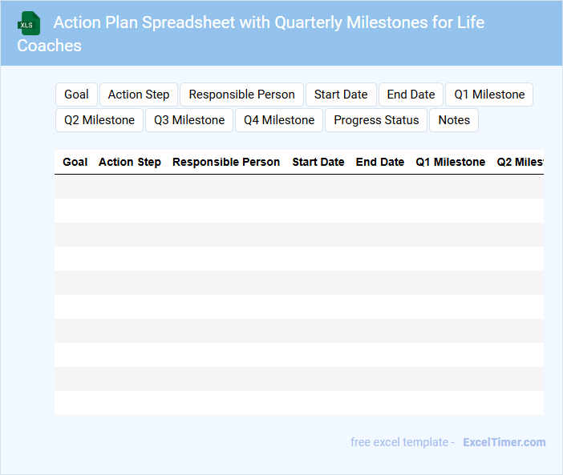Select the Action Step column header
563x475 pixels.
click(130, 162)
